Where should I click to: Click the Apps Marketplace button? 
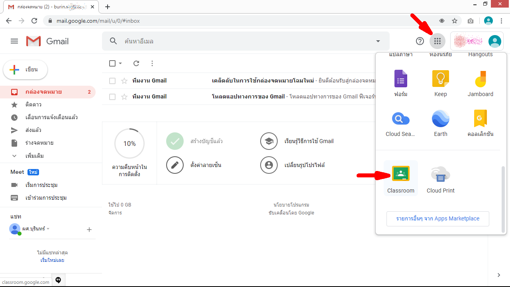pos(437,218)
